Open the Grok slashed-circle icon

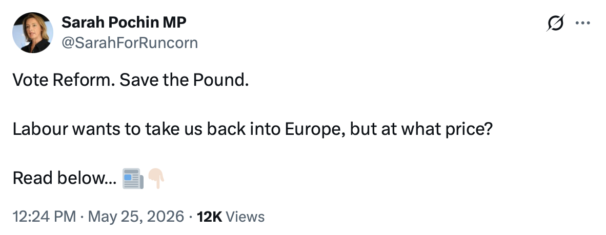(x=555, y=22)
